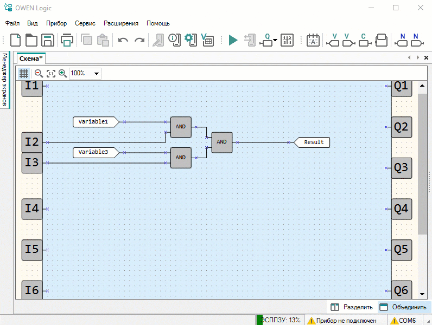
Task: Click the Объединить button
Action: pyautogui.click(x=403, y=307)
